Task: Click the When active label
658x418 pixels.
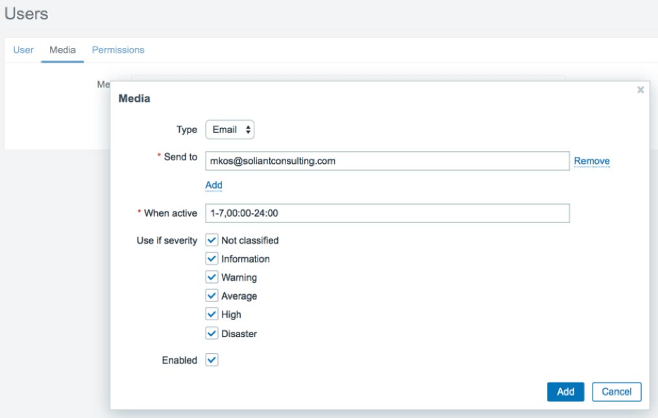Action: pyautogui.click(x=171, y=213)
